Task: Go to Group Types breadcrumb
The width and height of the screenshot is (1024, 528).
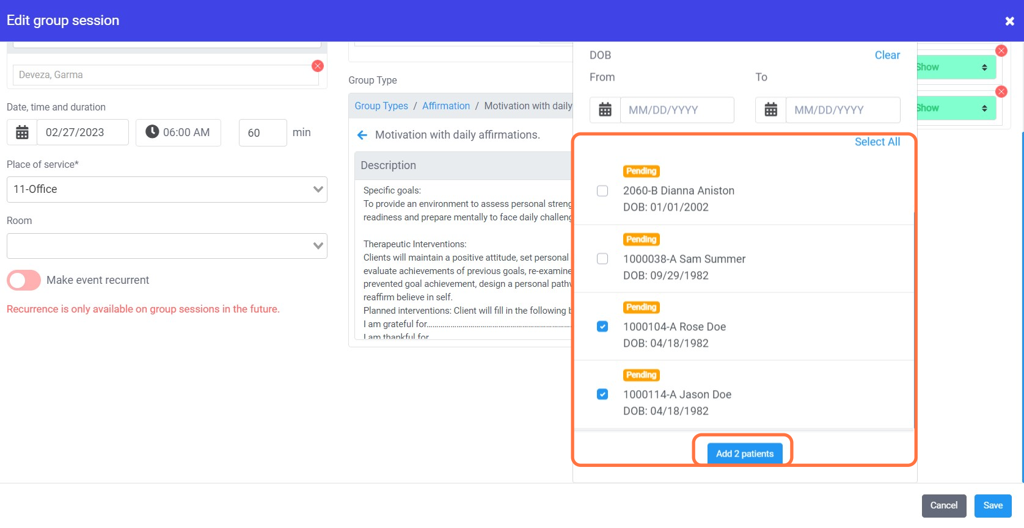Action: coord(381,106)
